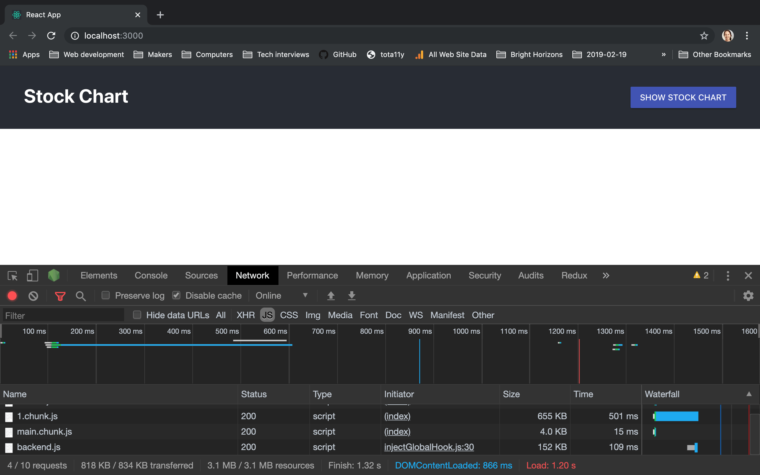Image resolution: width=760 pixels, height=475 pixels.
Task: Switch to the Console tab
Action: click(x=151, y=275)
